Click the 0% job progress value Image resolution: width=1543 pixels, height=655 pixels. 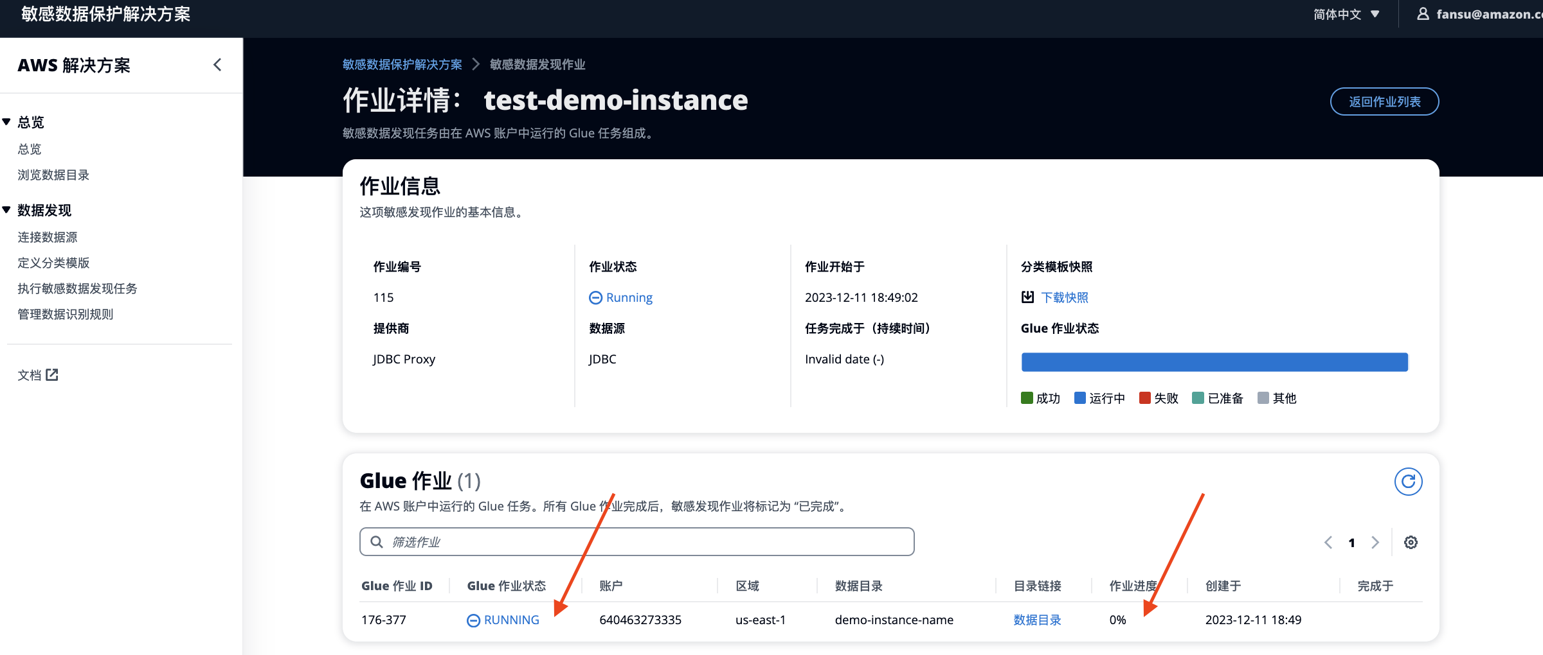pyautogui.click(x=1117, y=620)
